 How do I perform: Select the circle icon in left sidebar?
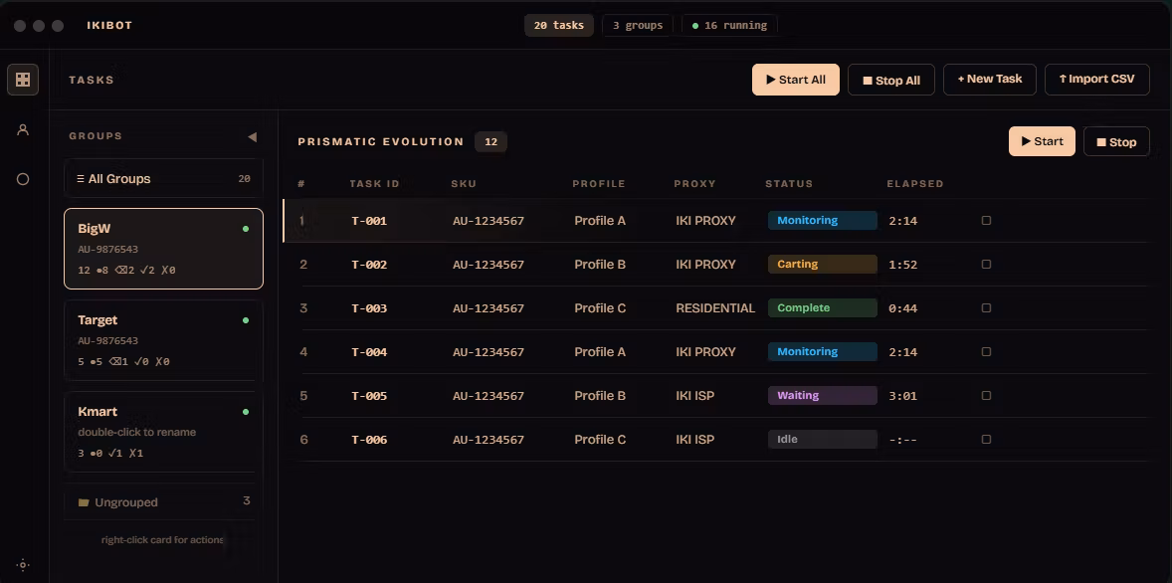click(x=23, y=179)
